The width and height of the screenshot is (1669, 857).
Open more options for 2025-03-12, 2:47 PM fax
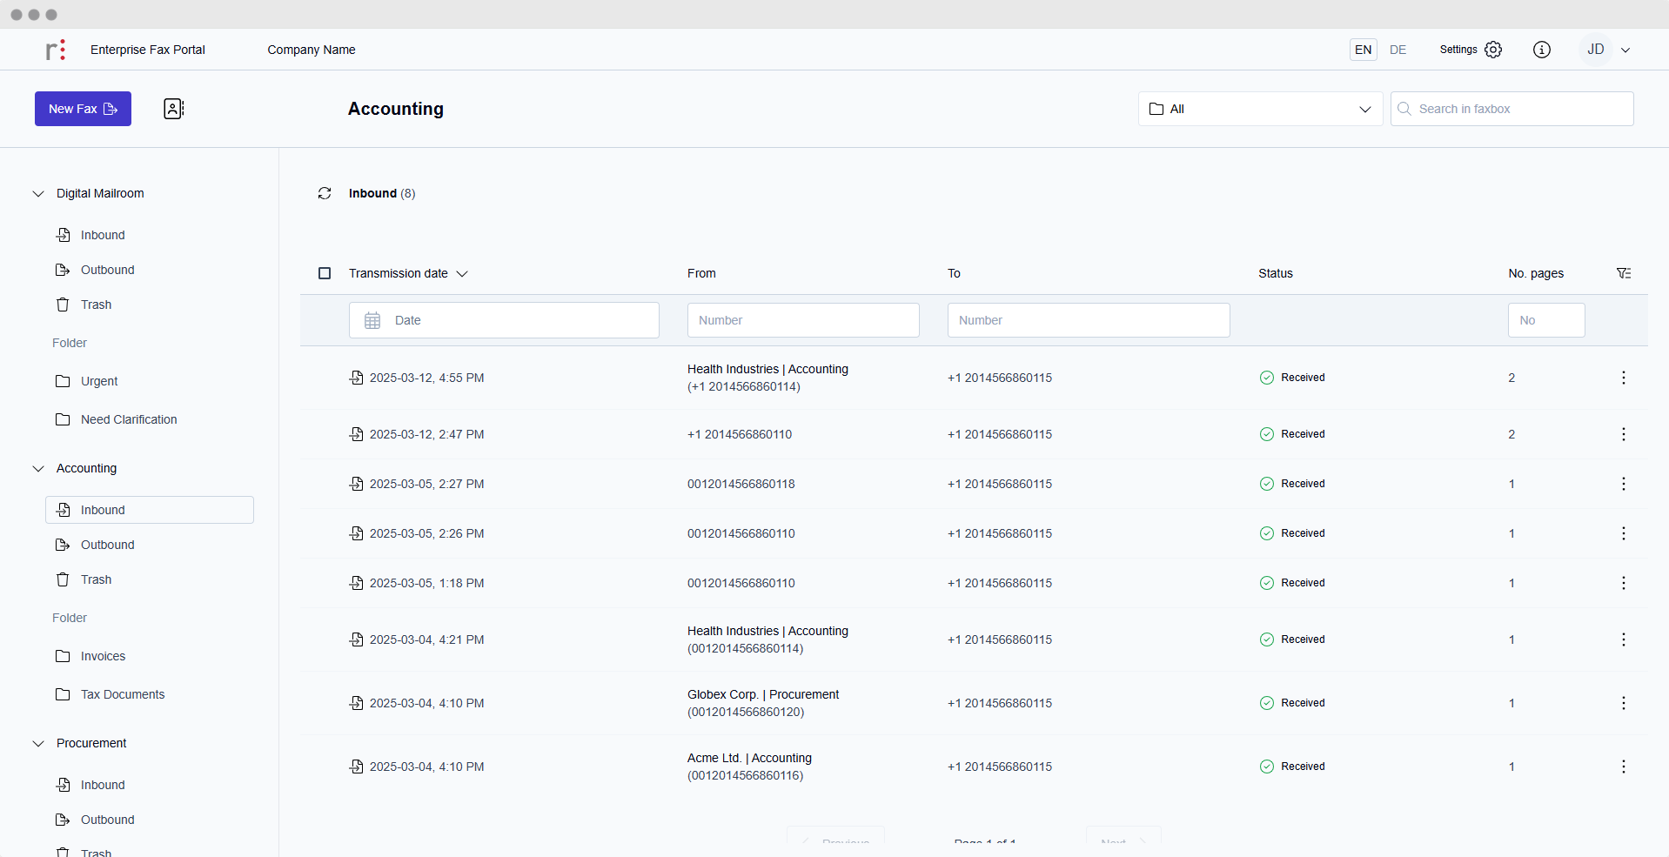click(x=1624, y=434)
